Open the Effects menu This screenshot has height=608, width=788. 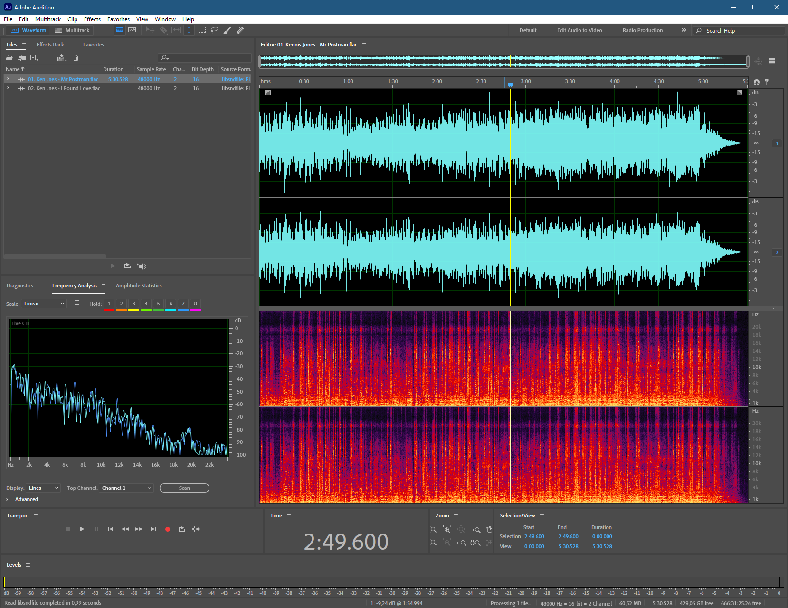click(92, 19)
